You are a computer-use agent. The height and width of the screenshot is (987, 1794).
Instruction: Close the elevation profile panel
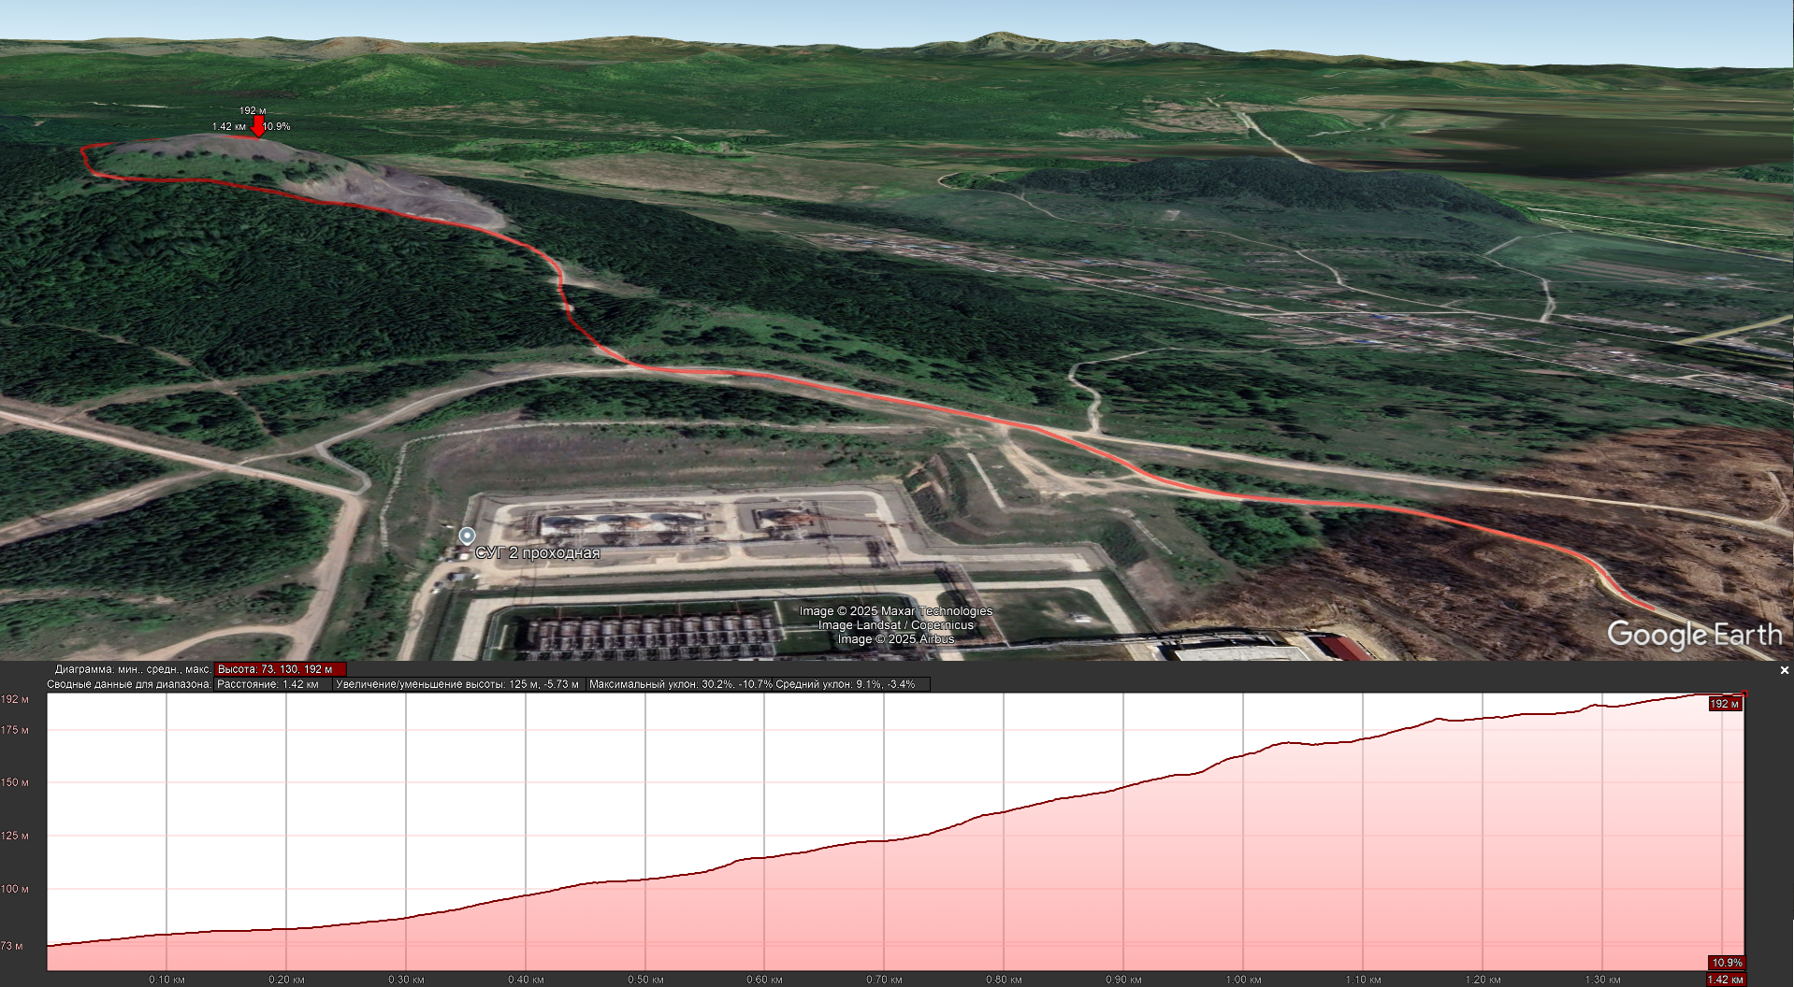[1784, 670]
